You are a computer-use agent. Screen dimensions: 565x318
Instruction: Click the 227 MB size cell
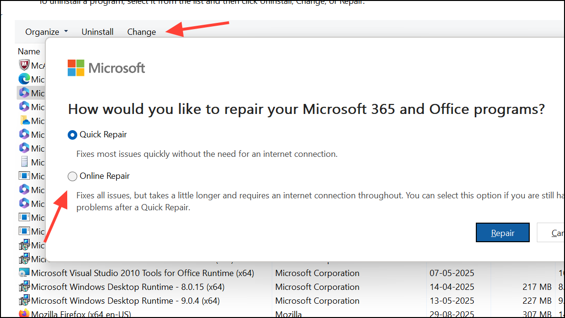[537, 301]
